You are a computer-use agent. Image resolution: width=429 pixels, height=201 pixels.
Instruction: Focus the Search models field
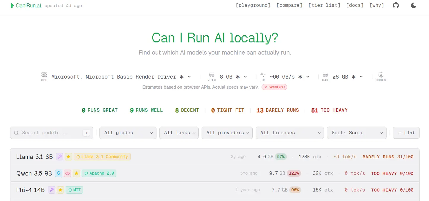tap(52, 133)
